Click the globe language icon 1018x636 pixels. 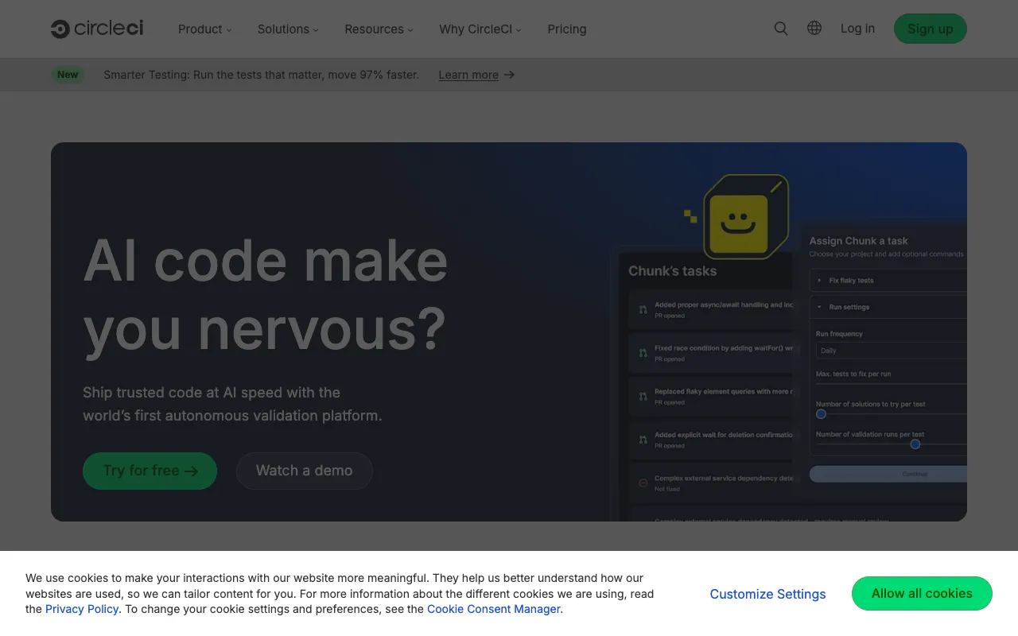tap(814, 28)
